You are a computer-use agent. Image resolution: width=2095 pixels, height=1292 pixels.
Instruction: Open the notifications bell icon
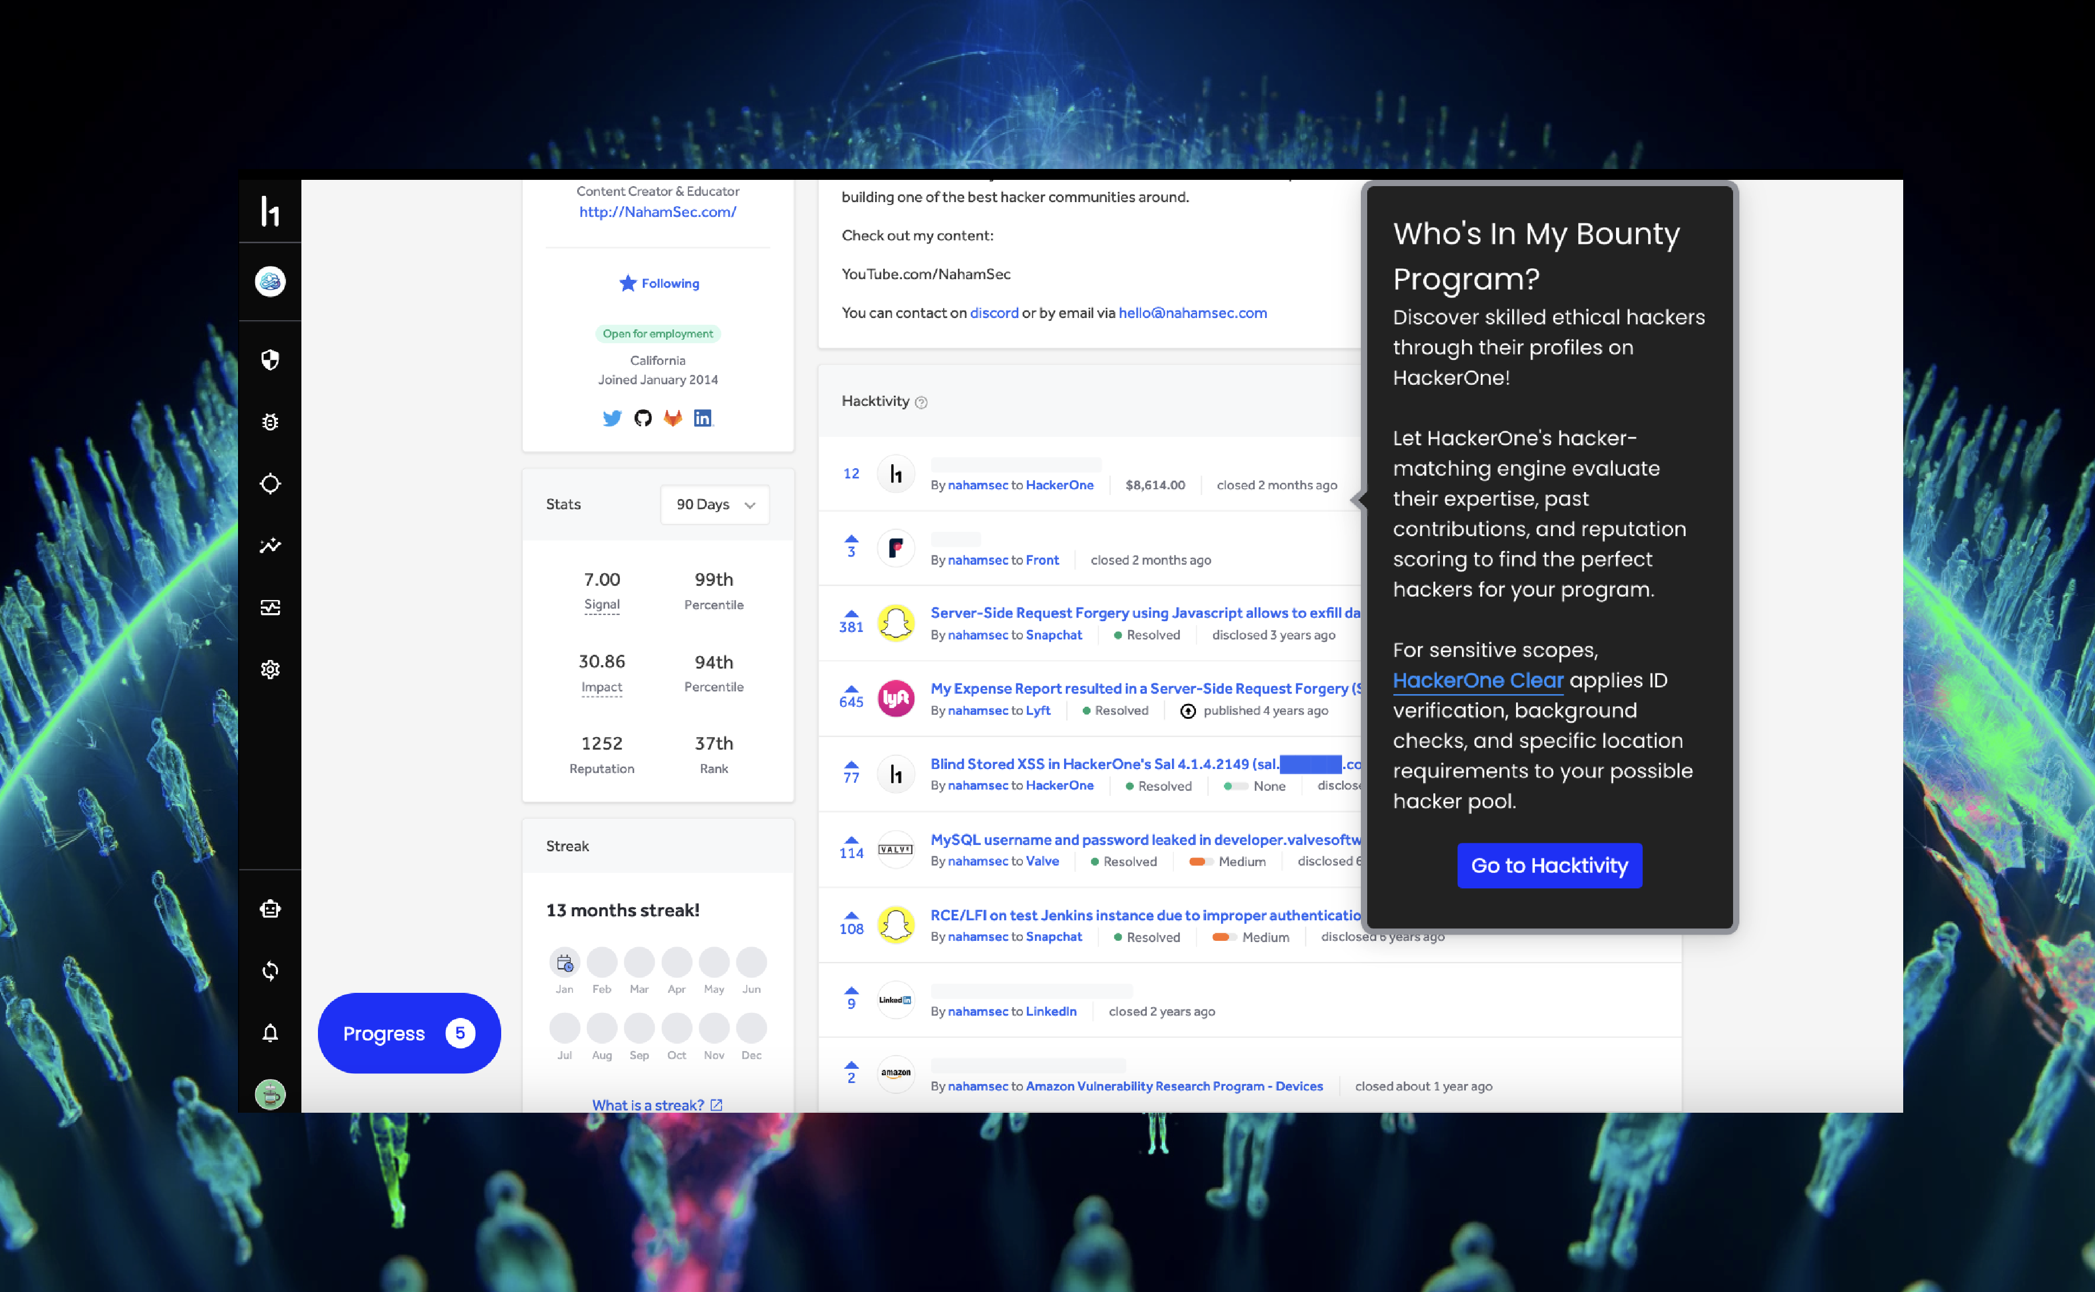point(270,1033)
